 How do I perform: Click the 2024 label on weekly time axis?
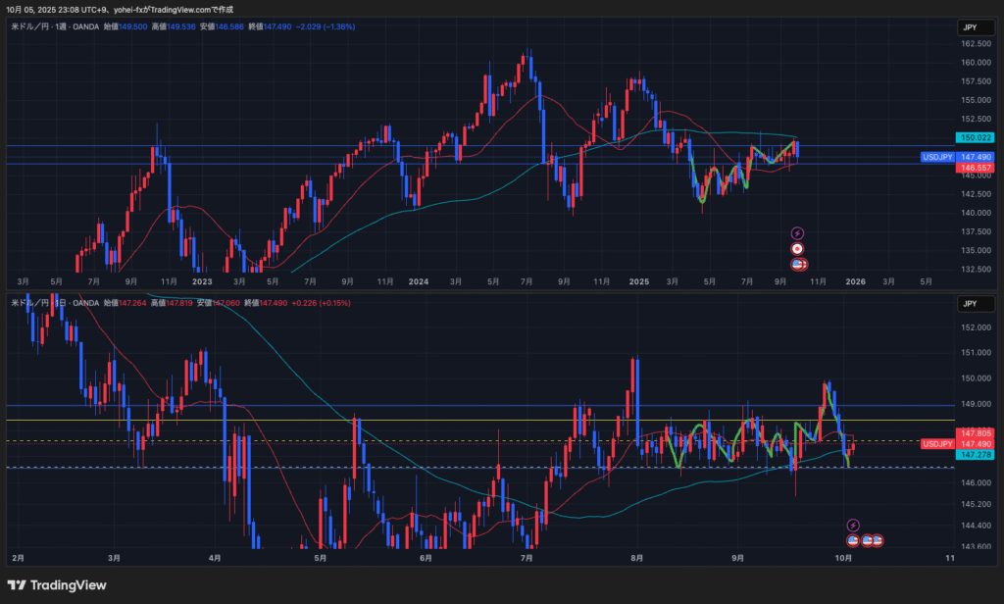[419, 281]
